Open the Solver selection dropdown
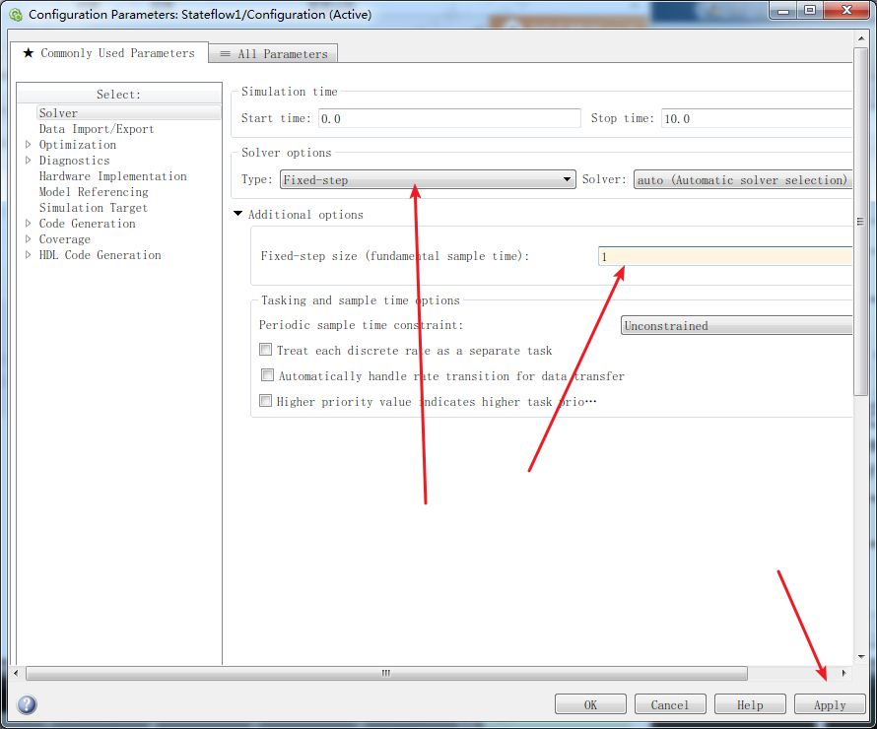This screenshot has height=729, width=877. (x=743, y=179)
